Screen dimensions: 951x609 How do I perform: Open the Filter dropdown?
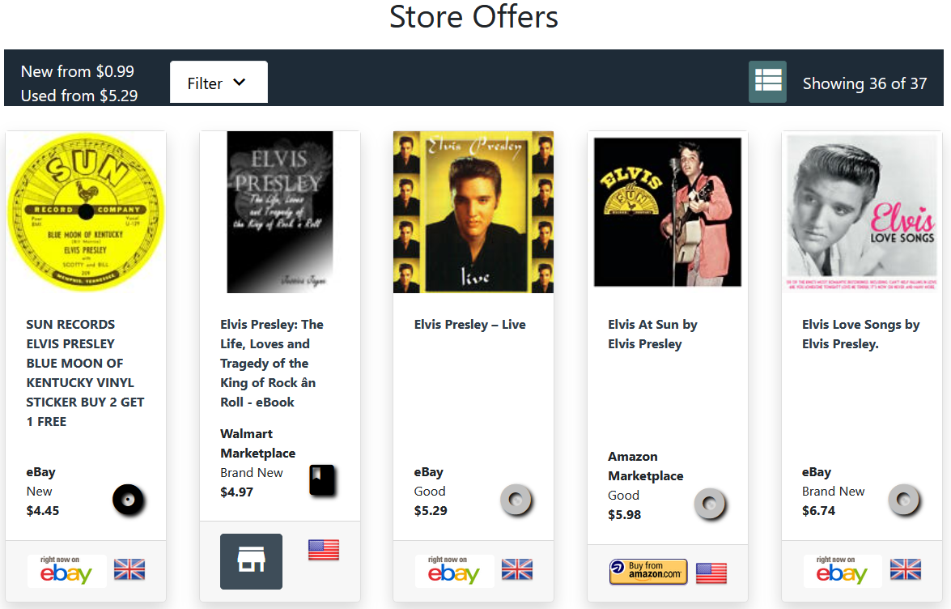coord(219,82)
